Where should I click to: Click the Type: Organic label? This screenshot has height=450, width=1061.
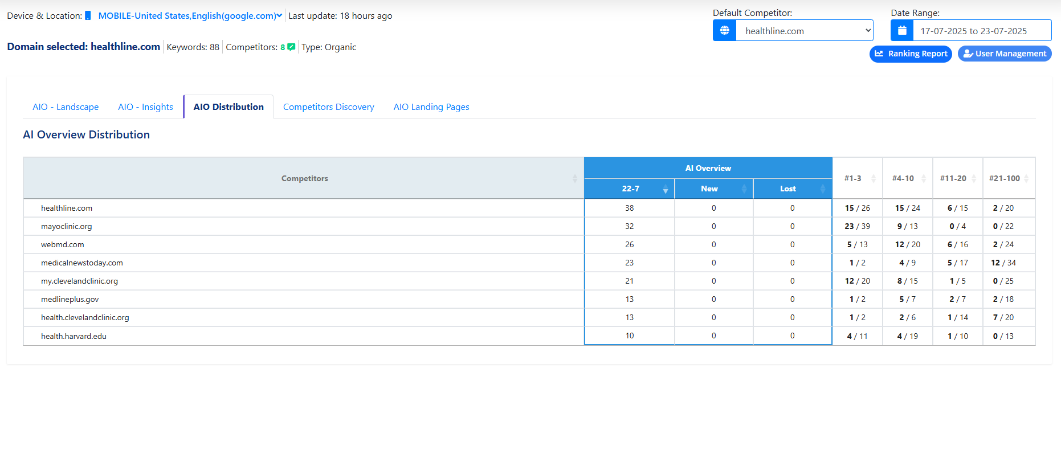click(x=329, y=47)
